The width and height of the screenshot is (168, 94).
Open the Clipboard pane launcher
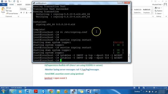(x=18, y=16)
